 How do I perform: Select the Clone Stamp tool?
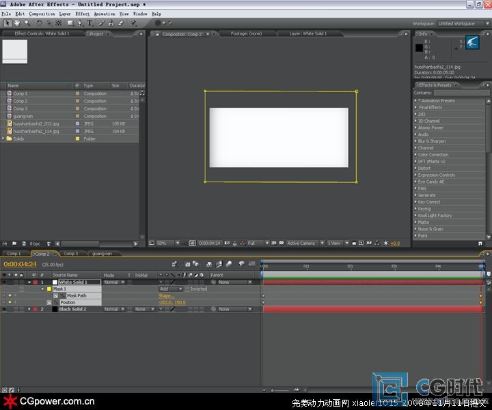[x=111, y=23]
